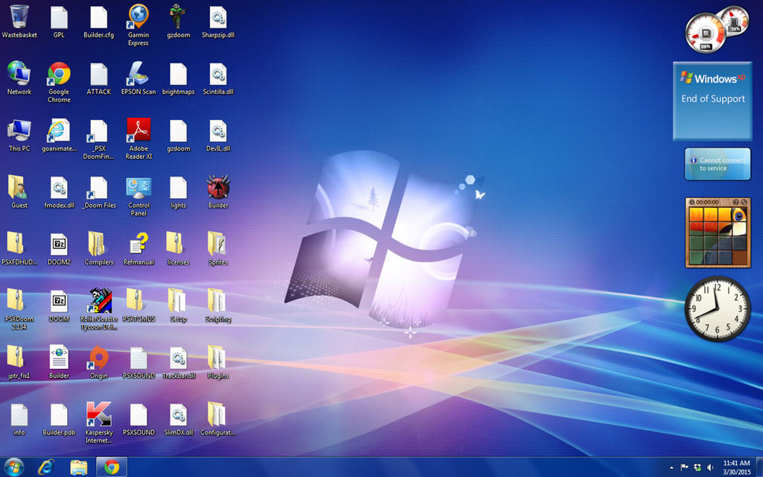Click the Origin desktop shortcut
Screen dimensions: 763x477
[x=99, y=363]
